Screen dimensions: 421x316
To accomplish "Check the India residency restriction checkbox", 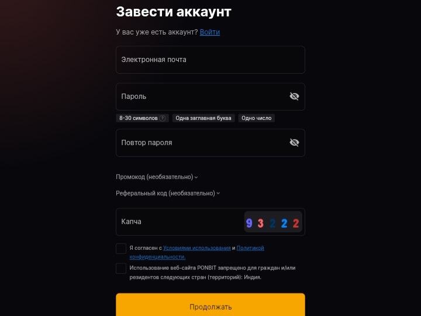I will pos(121,269).
